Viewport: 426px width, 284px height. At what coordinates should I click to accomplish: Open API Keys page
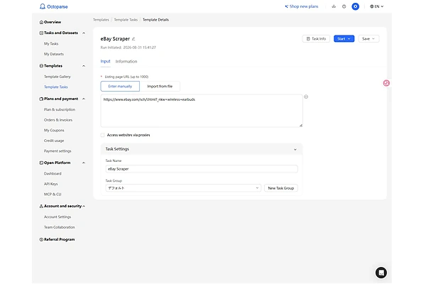[51, 184]
